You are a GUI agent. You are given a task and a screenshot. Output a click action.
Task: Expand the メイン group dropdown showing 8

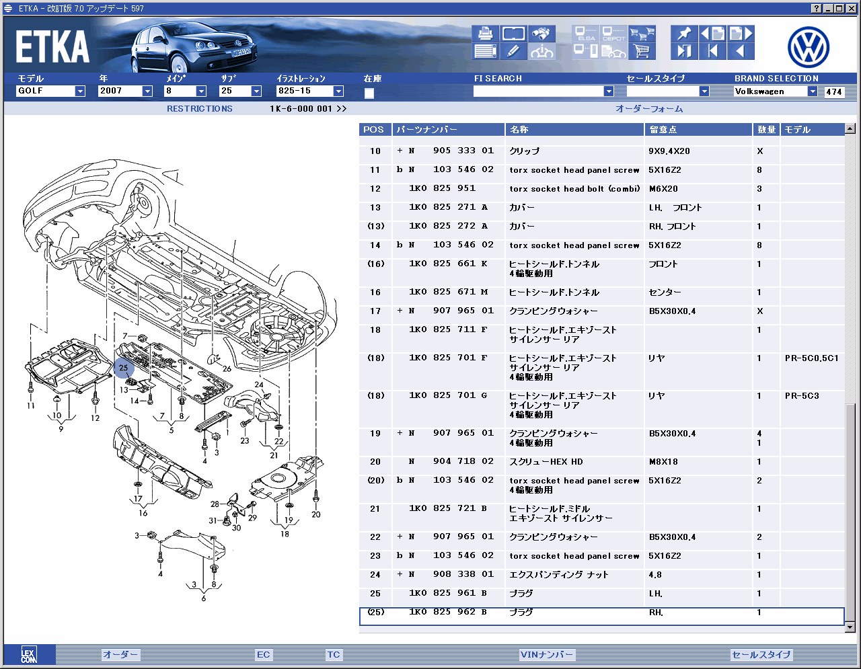[x=201, y=91]
